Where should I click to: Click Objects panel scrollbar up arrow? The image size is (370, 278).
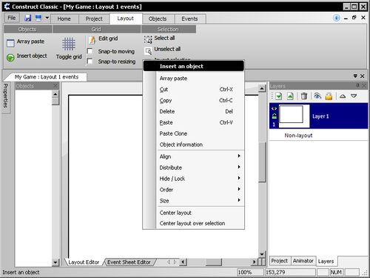click(55, 94)
